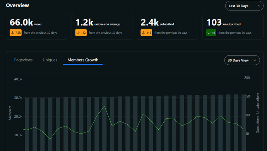Switch to the Pageviews tab
This screenshot has height=151, width=267.
tap(23, 60)
